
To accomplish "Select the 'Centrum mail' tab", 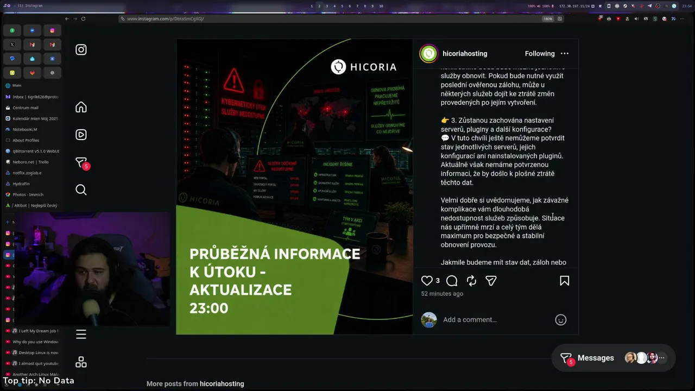I will tap(32, 108).
